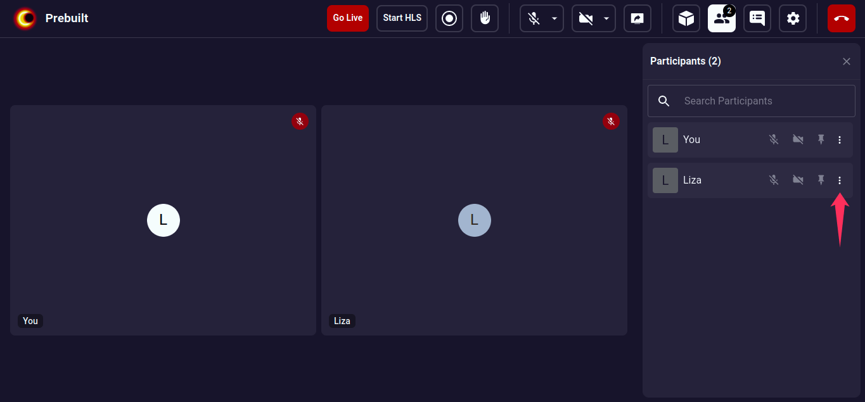Click the You name label on tile
Viewport: 865px width, 402px height.
[x=30, y=321]
